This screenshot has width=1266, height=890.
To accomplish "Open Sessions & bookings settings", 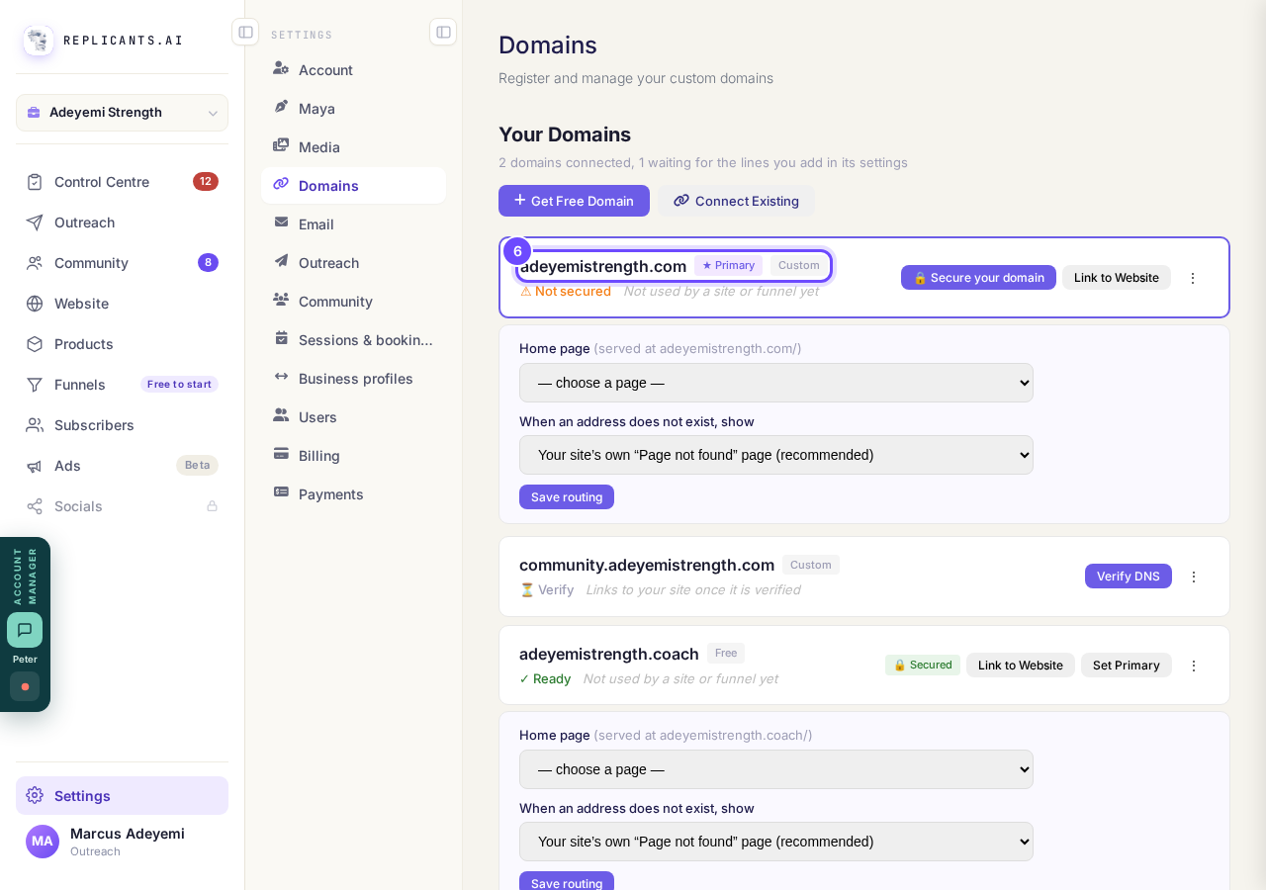I will pyautogui.click(x=353, y=340).
